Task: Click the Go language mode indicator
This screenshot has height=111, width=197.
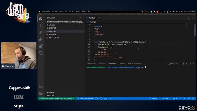Action: tap(184, 99)
